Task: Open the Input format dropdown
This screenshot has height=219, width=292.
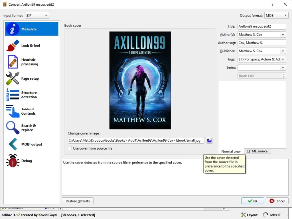Action: pos(37,15)
